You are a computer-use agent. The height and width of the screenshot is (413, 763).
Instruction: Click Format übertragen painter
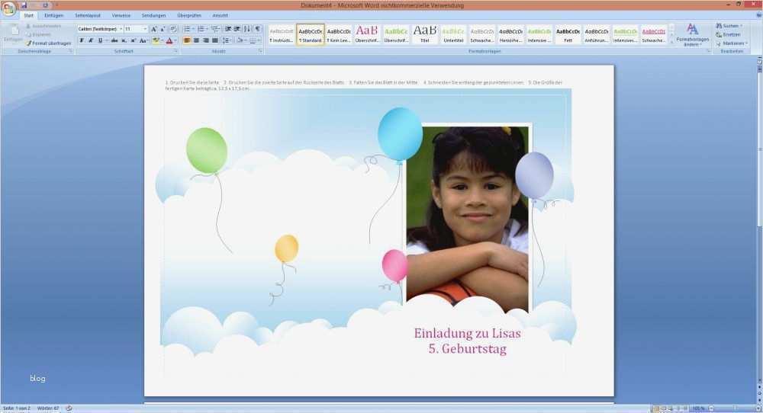[48, 43]
